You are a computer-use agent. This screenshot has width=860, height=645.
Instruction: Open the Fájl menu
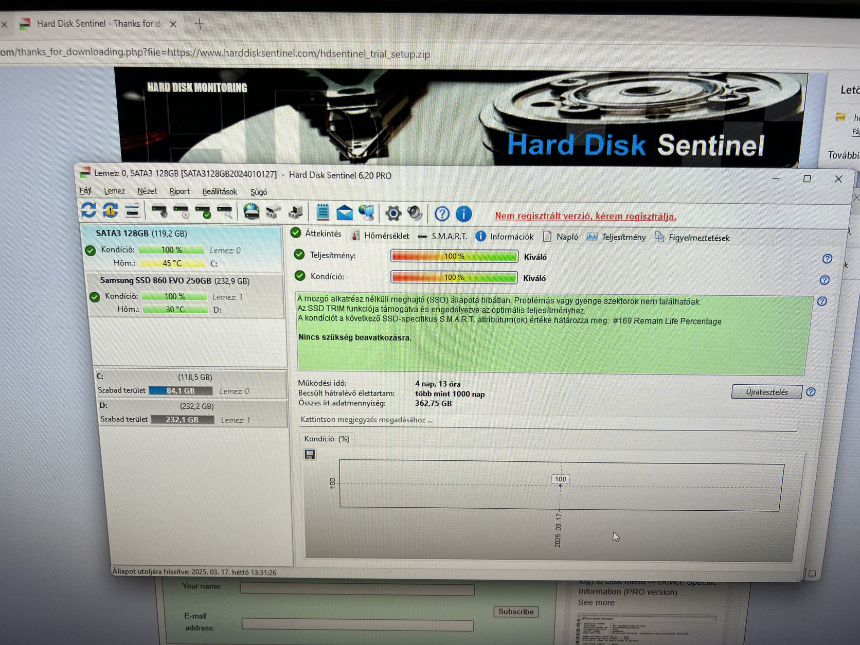tap(85, 191)
